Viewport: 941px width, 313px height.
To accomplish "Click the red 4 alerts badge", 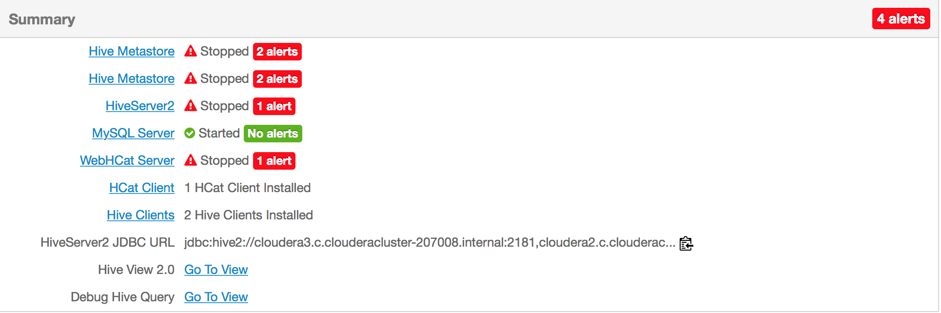I will click(x=901, y=19).
